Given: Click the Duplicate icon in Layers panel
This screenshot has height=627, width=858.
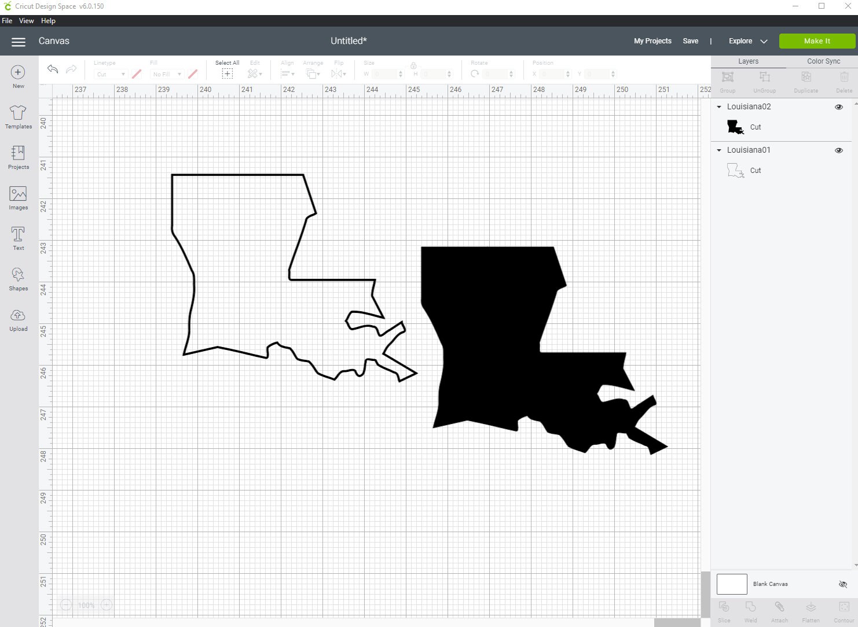Looking at the screenshot, I should (805, 80).
